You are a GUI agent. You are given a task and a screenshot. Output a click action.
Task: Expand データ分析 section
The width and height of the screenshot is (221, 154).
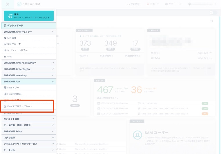pos(29,150)
